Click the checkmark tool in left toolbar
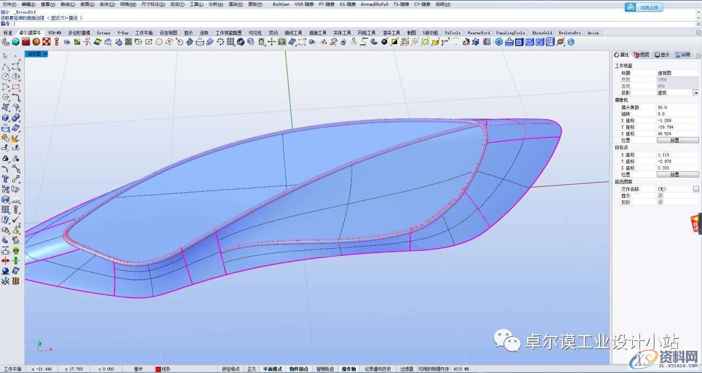 pyautogui.click(x=15, y=219)
